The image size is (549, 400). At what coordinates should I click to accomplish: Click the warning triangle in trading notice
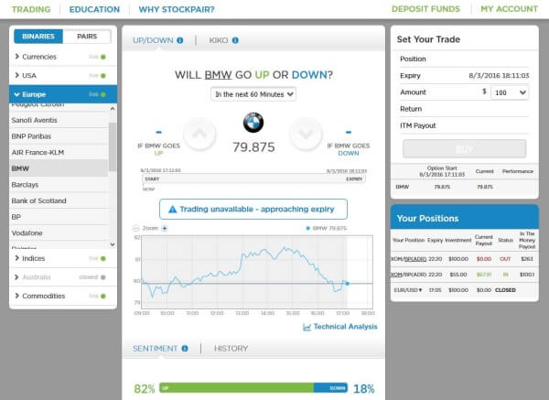[x=173, y=210]
